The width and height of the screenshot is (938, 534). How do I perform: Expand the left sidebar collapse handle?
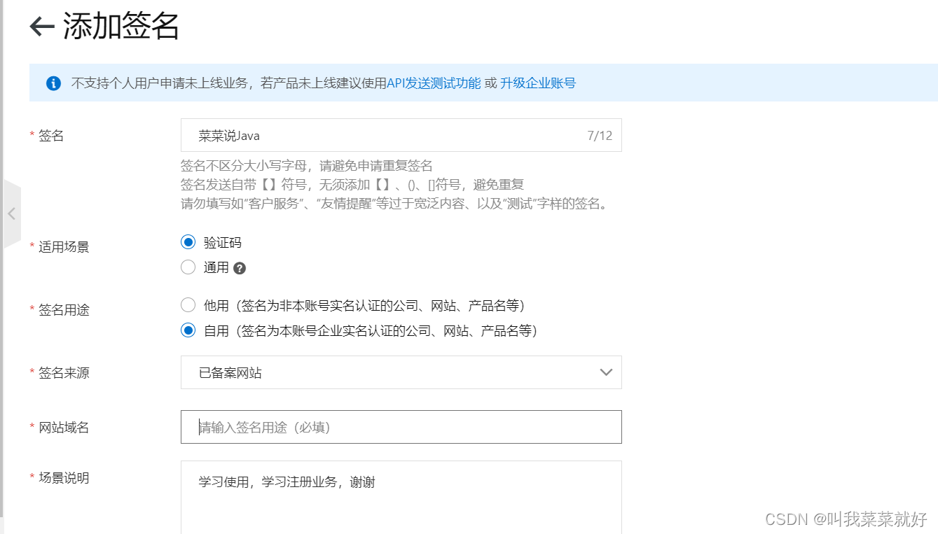click(x=11, y=213)
